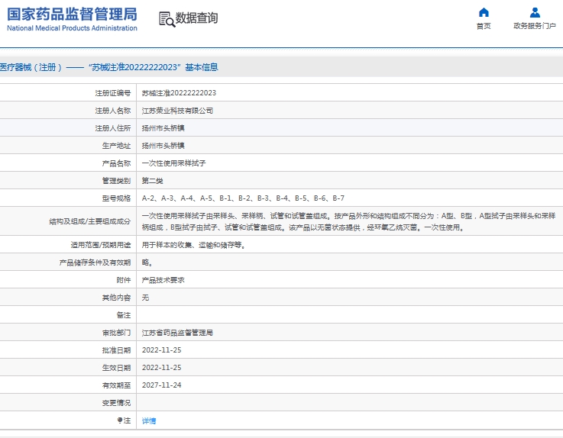
Task: Select registrant name 江苏荣业科技有限公司
Action: [177, 111]
